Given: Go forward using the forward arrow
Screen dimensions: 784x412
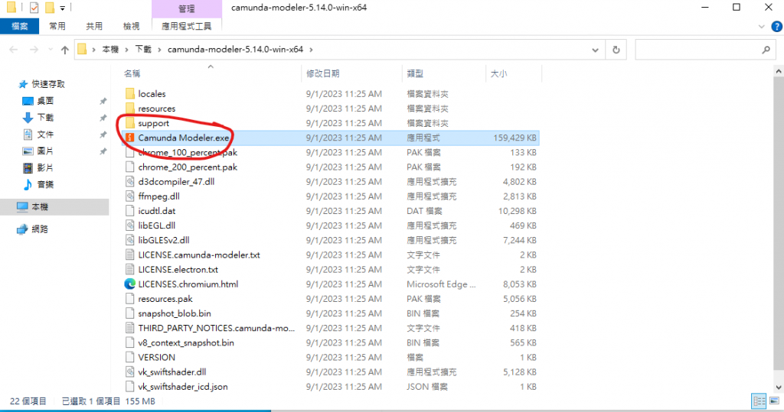Looking at the screenshot, I should (x=34, y=50).
